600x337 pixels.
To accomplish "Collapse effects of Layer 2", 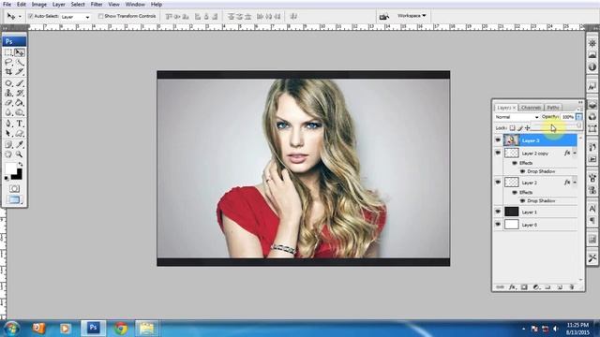I will coord(575,183).
